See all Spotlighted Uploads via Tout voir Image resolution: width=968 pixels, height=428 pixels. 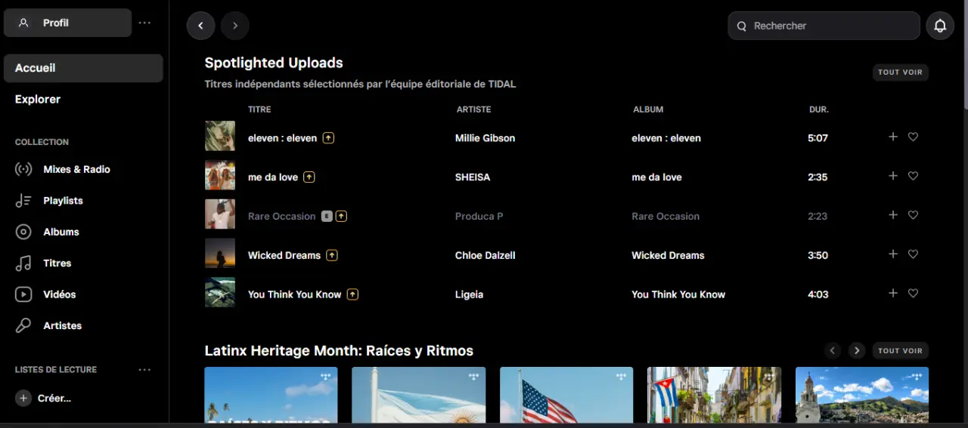click(900, 72)
